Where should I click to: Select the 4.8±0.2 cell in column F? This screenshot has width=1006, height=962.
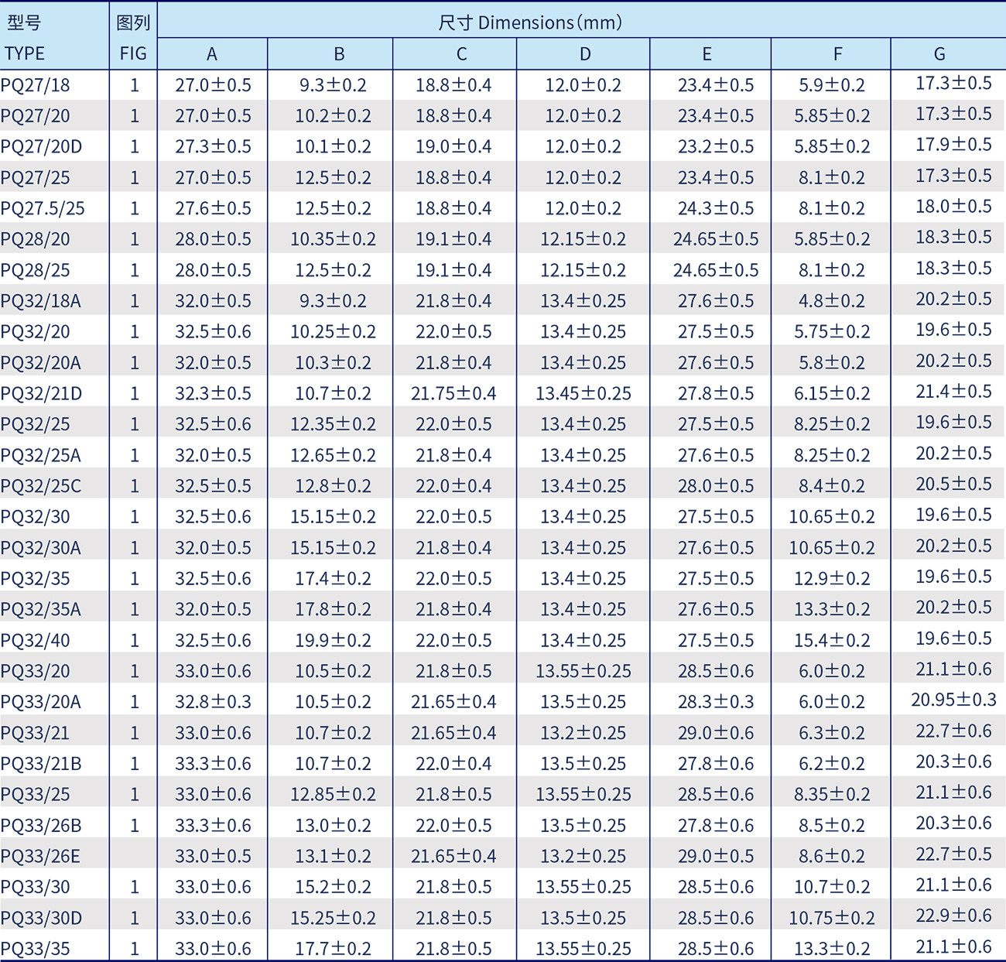832,301
